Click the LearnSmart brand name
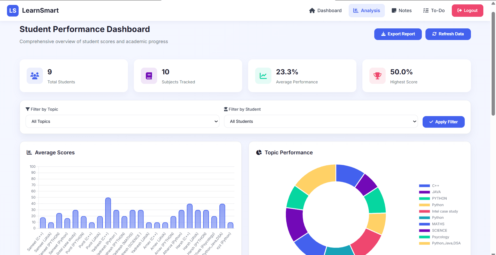This screenshot has width=496, height=255. click(40, 11)
